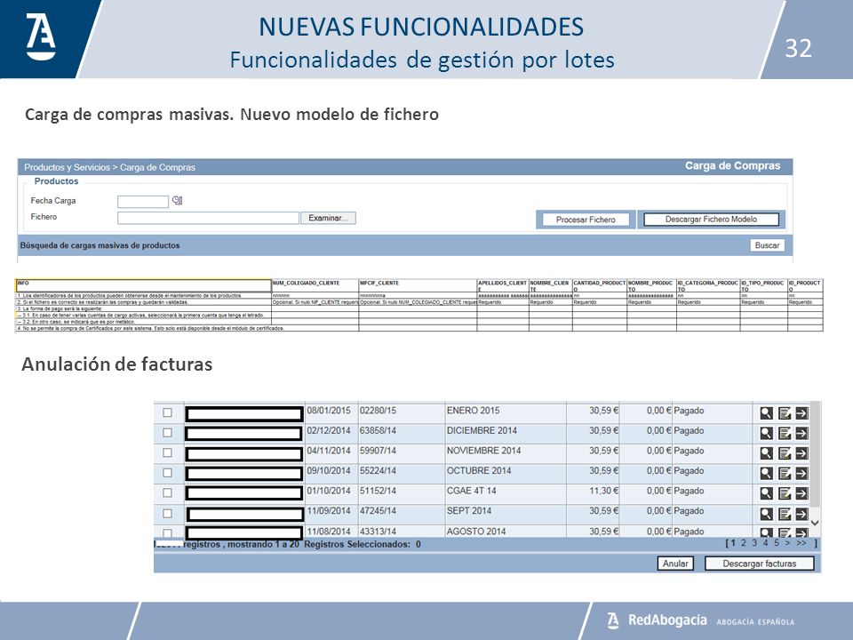Select the CGAE 4T 14 invoice checkbox
Viewport: 853px width, 640px height.
click(168, 492)
